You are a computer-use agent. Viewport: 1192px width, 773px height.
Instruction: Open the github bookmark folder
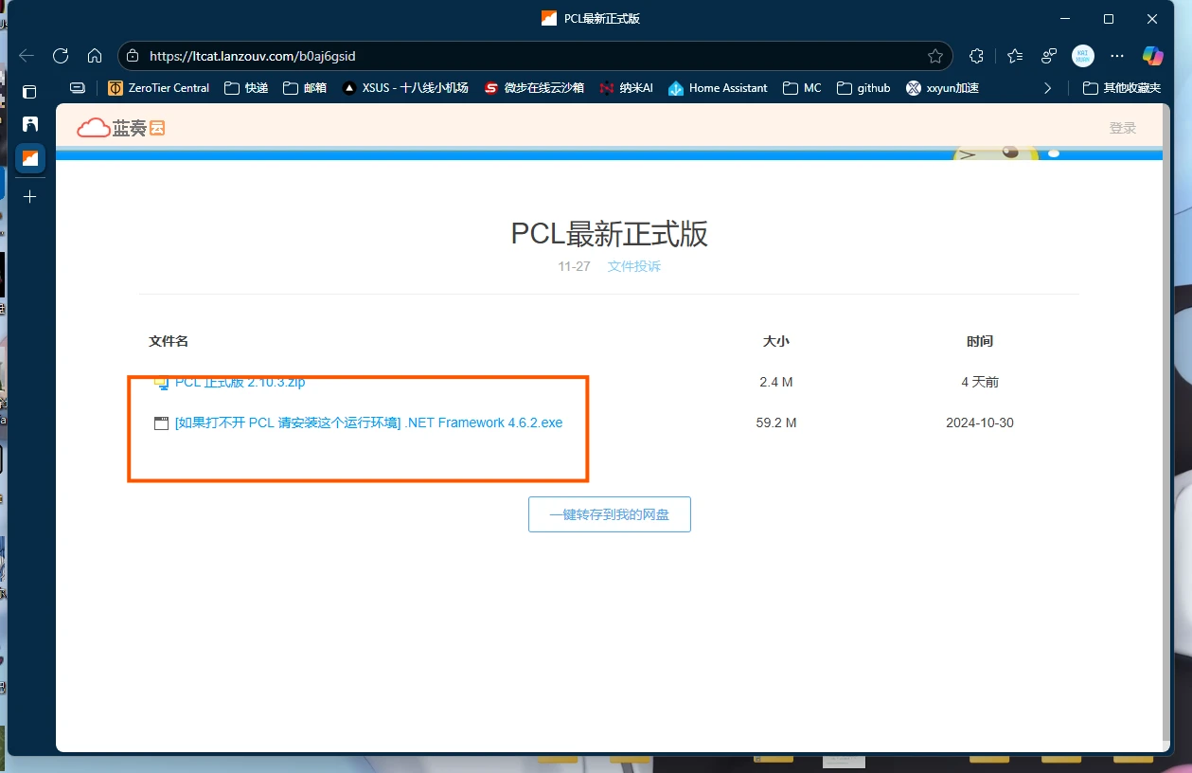[863, 88]
